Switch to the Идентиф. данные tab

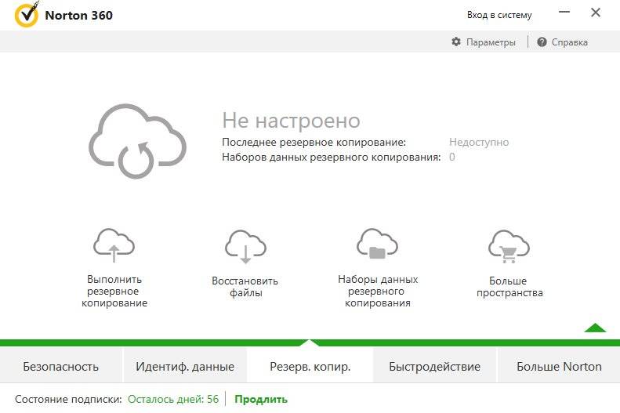[x=185, y=366]
